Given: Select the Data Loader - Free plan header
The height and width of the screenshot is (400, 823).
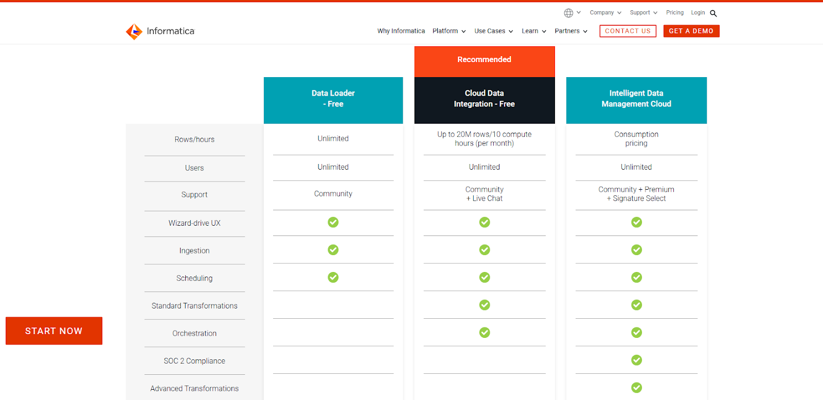Looking at the screenshot, I should (x=333, y=100).
